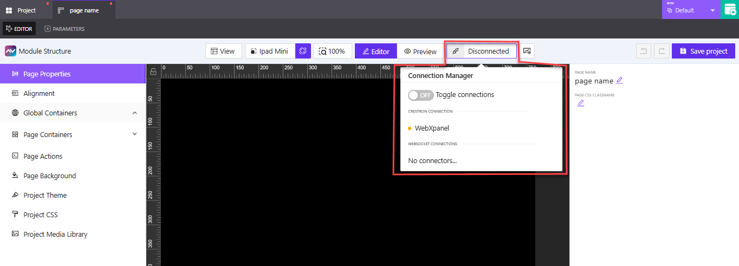739x266 pixels.
Task: Expand the Page Containers section
Action: pos(134,134)
